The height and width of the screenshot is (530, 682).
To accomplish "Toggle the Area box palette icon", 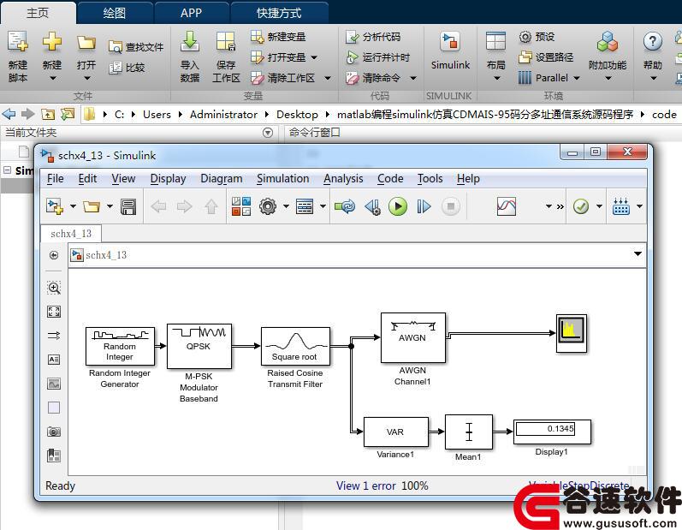I will pyautogui.click(x=54, y=408).
